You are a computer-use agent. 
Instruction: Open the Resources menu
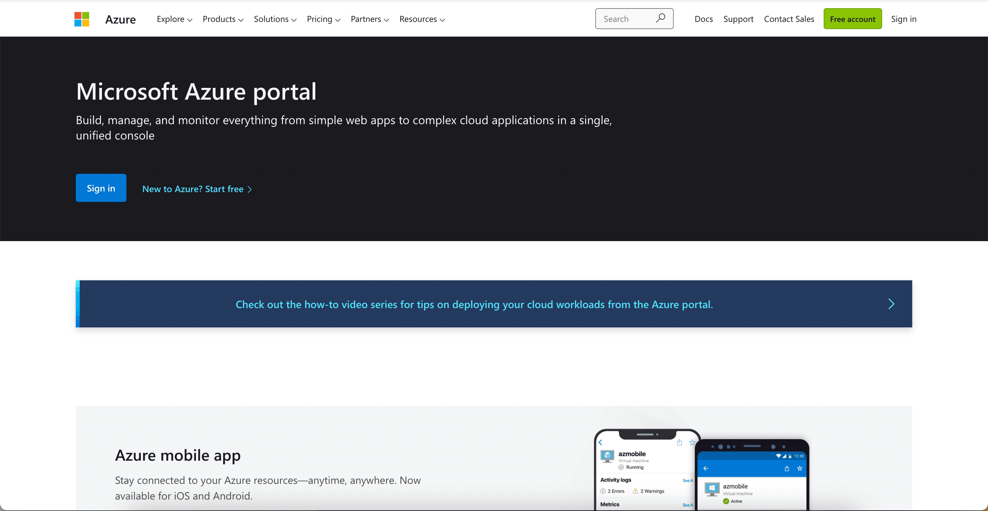click(422, 19)
